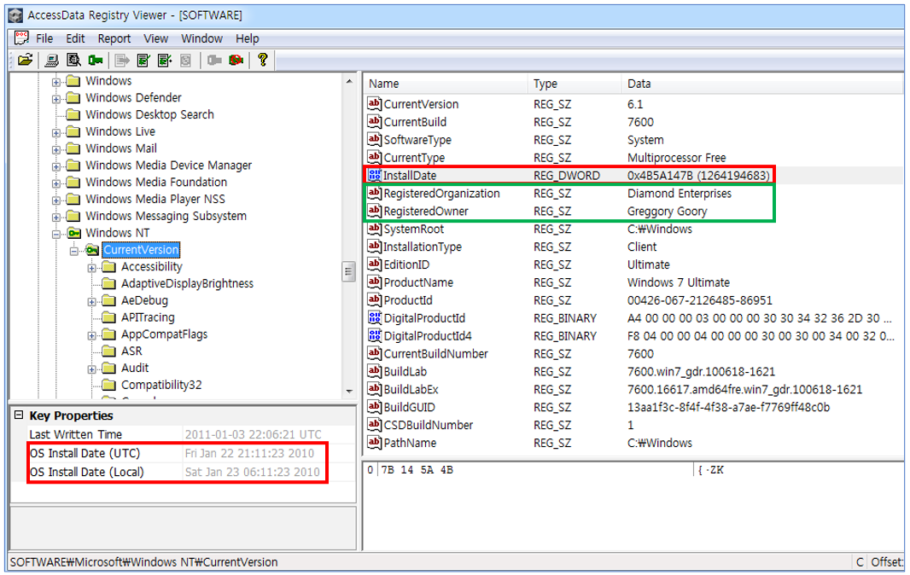Collapse the CurrentVersion tree node
This screenshot has width=910, height=575.
click(74, 251)
